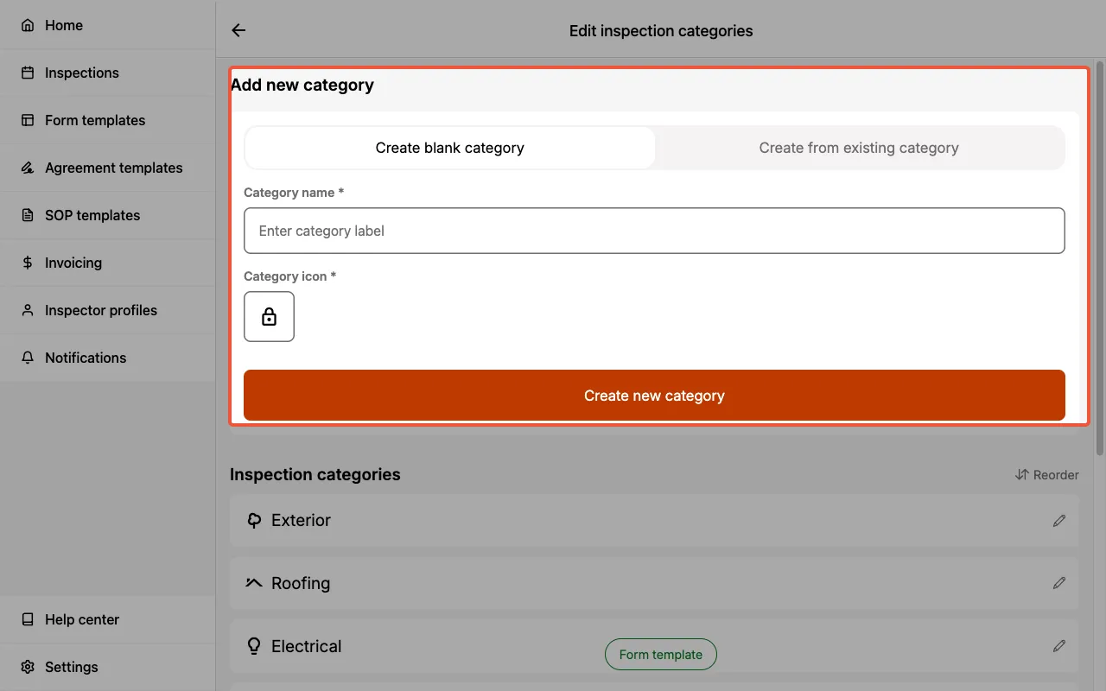This screenshot has width=1106, height=691.
Task: Click the Form templates grid icon
Action: tap(27, 120)
